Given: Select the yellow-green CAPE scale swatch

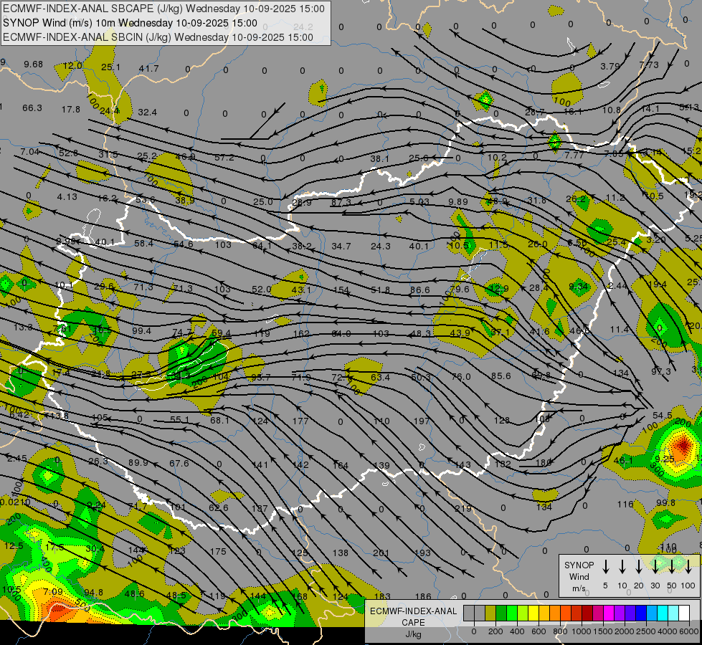Looking at the screenshot, I should pyautogui.click(x=523, y=613).
